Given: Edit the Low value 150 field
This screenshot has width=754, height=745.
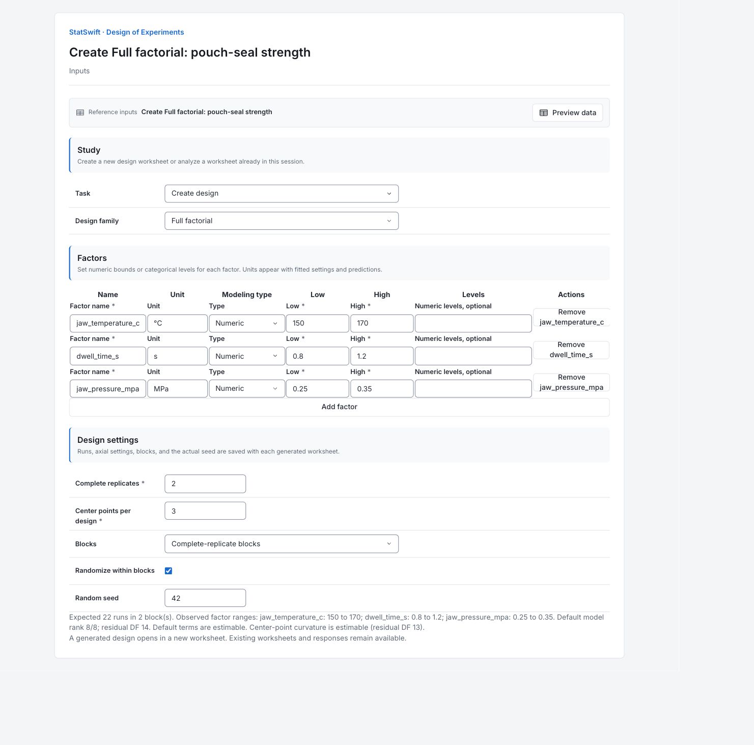Looking at the screenshot, I should [x=318, y=323].
